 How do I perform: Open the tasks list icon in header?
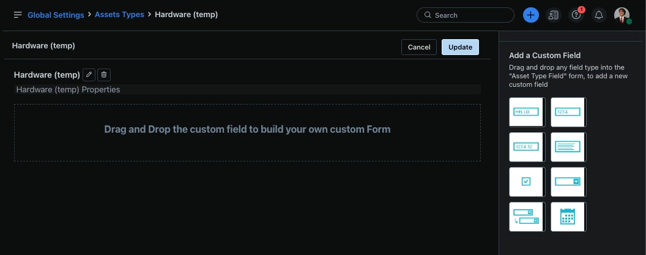pyautogui.click(x=553, y=15)
